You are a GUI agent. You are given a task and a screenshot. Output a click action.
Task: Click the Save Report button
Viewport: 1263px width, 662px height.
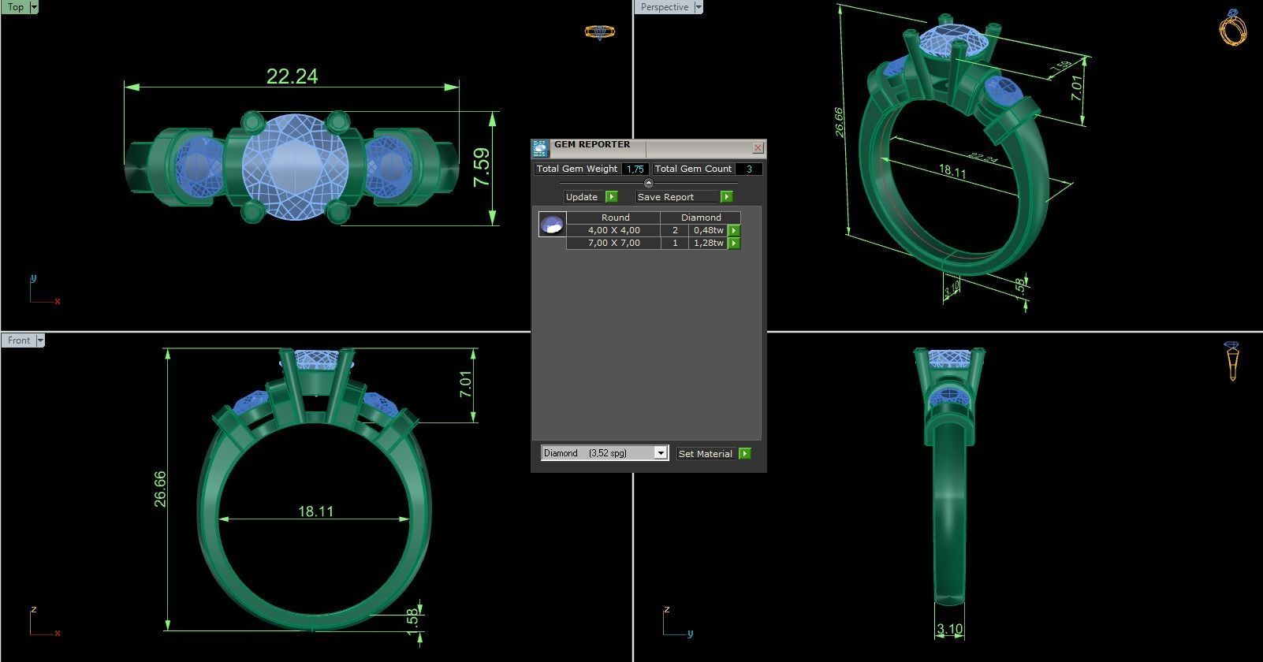[678, 197]
